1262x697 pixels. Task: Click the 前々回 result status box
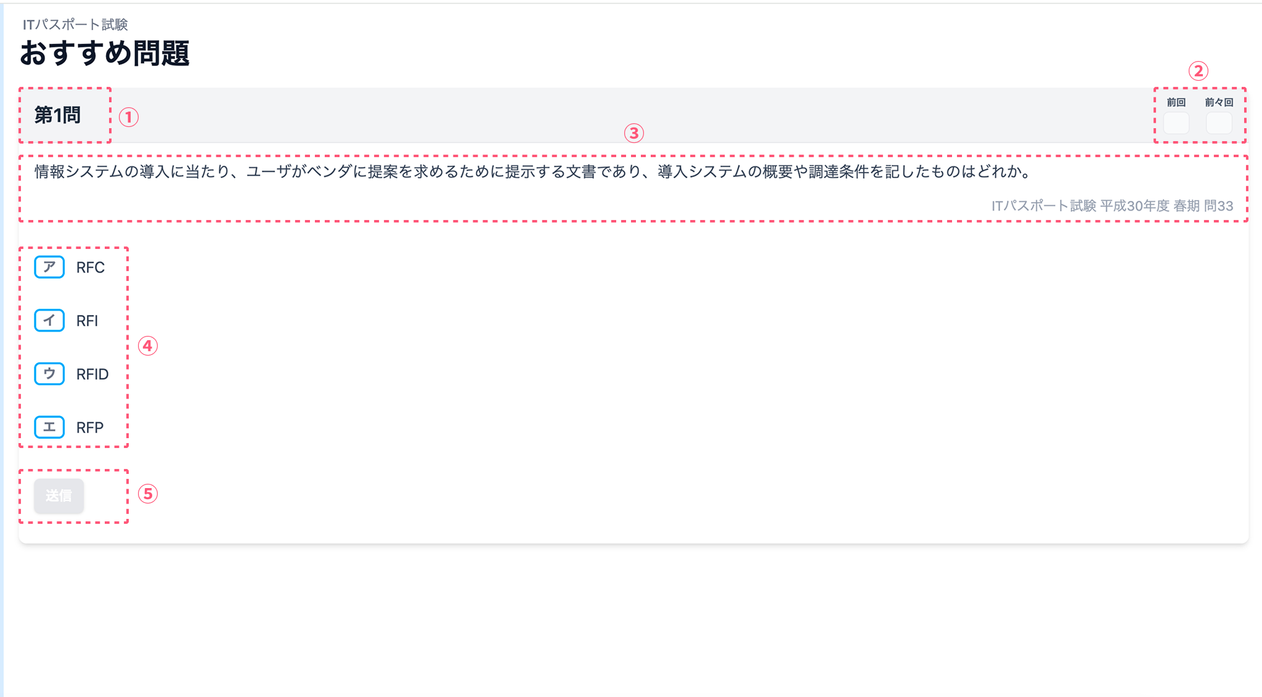coord(1218,123)
